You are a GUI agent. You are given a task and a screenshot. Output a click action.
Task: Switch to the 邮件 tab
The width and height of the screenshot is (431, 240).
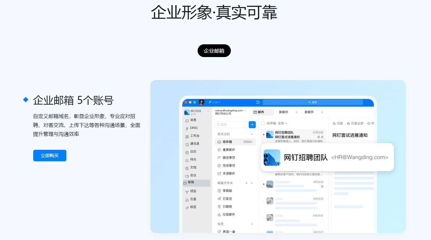pos(262,112)
